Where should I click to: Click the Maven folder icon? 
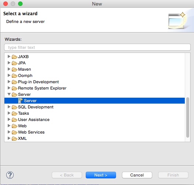click(14, 69)
